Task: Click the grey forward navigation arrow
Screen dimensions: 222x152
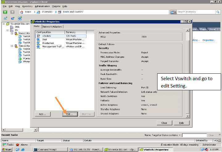Action: pyautogui.click(x=12, y=12)
